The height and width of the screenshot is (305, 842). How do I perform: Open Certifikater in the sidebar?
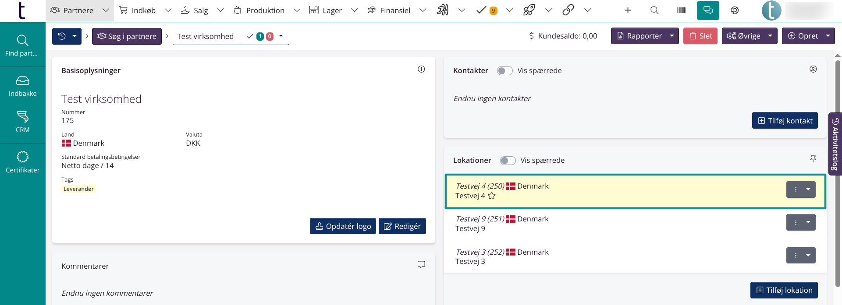(23, 163)
